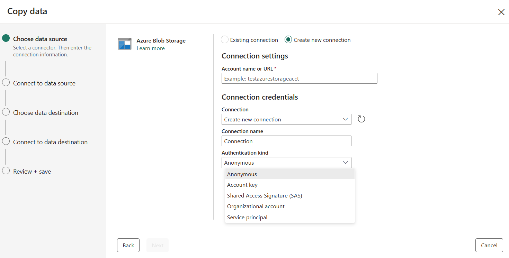Refresh the connection list
This screenshot has width=509, height=258.
pos(361,119)
